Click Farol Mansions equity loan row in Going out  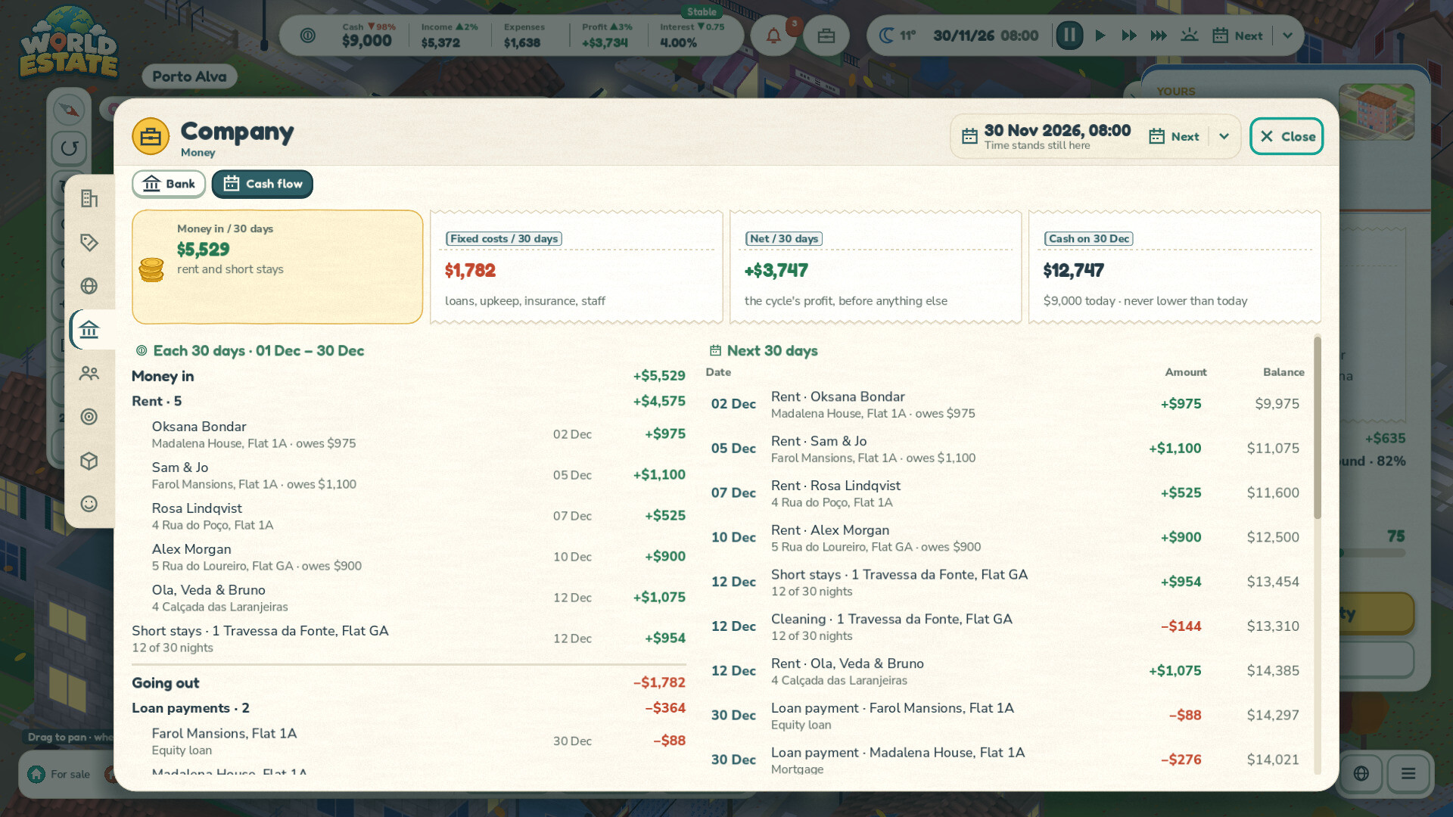point(409,741)
